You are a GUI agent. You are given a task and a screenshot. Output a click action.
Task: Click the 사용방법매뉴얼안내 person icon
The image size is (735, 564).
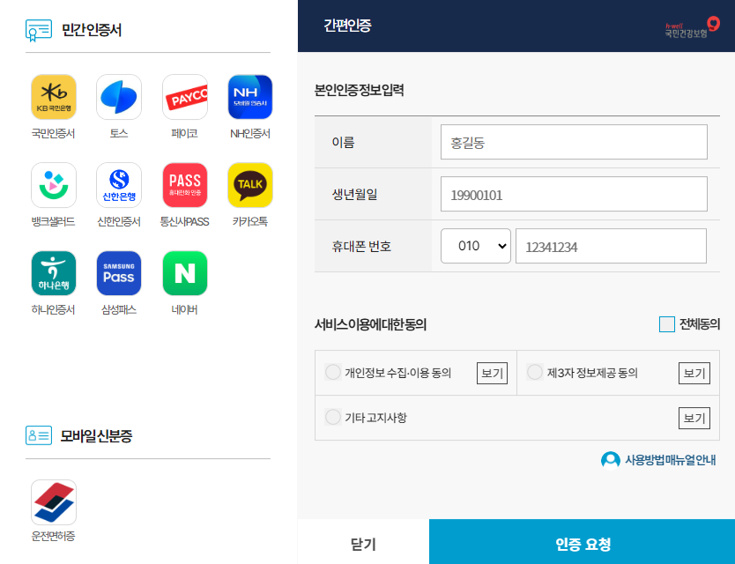pos(611,460)
